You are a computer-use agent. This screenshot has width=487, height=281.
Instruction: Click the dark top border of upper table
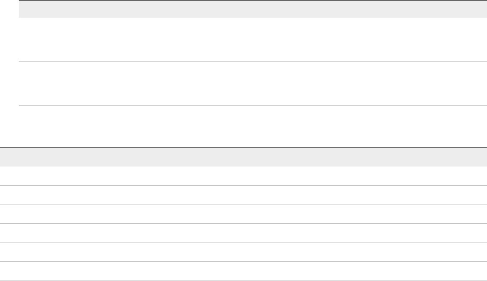coord(249,1)
